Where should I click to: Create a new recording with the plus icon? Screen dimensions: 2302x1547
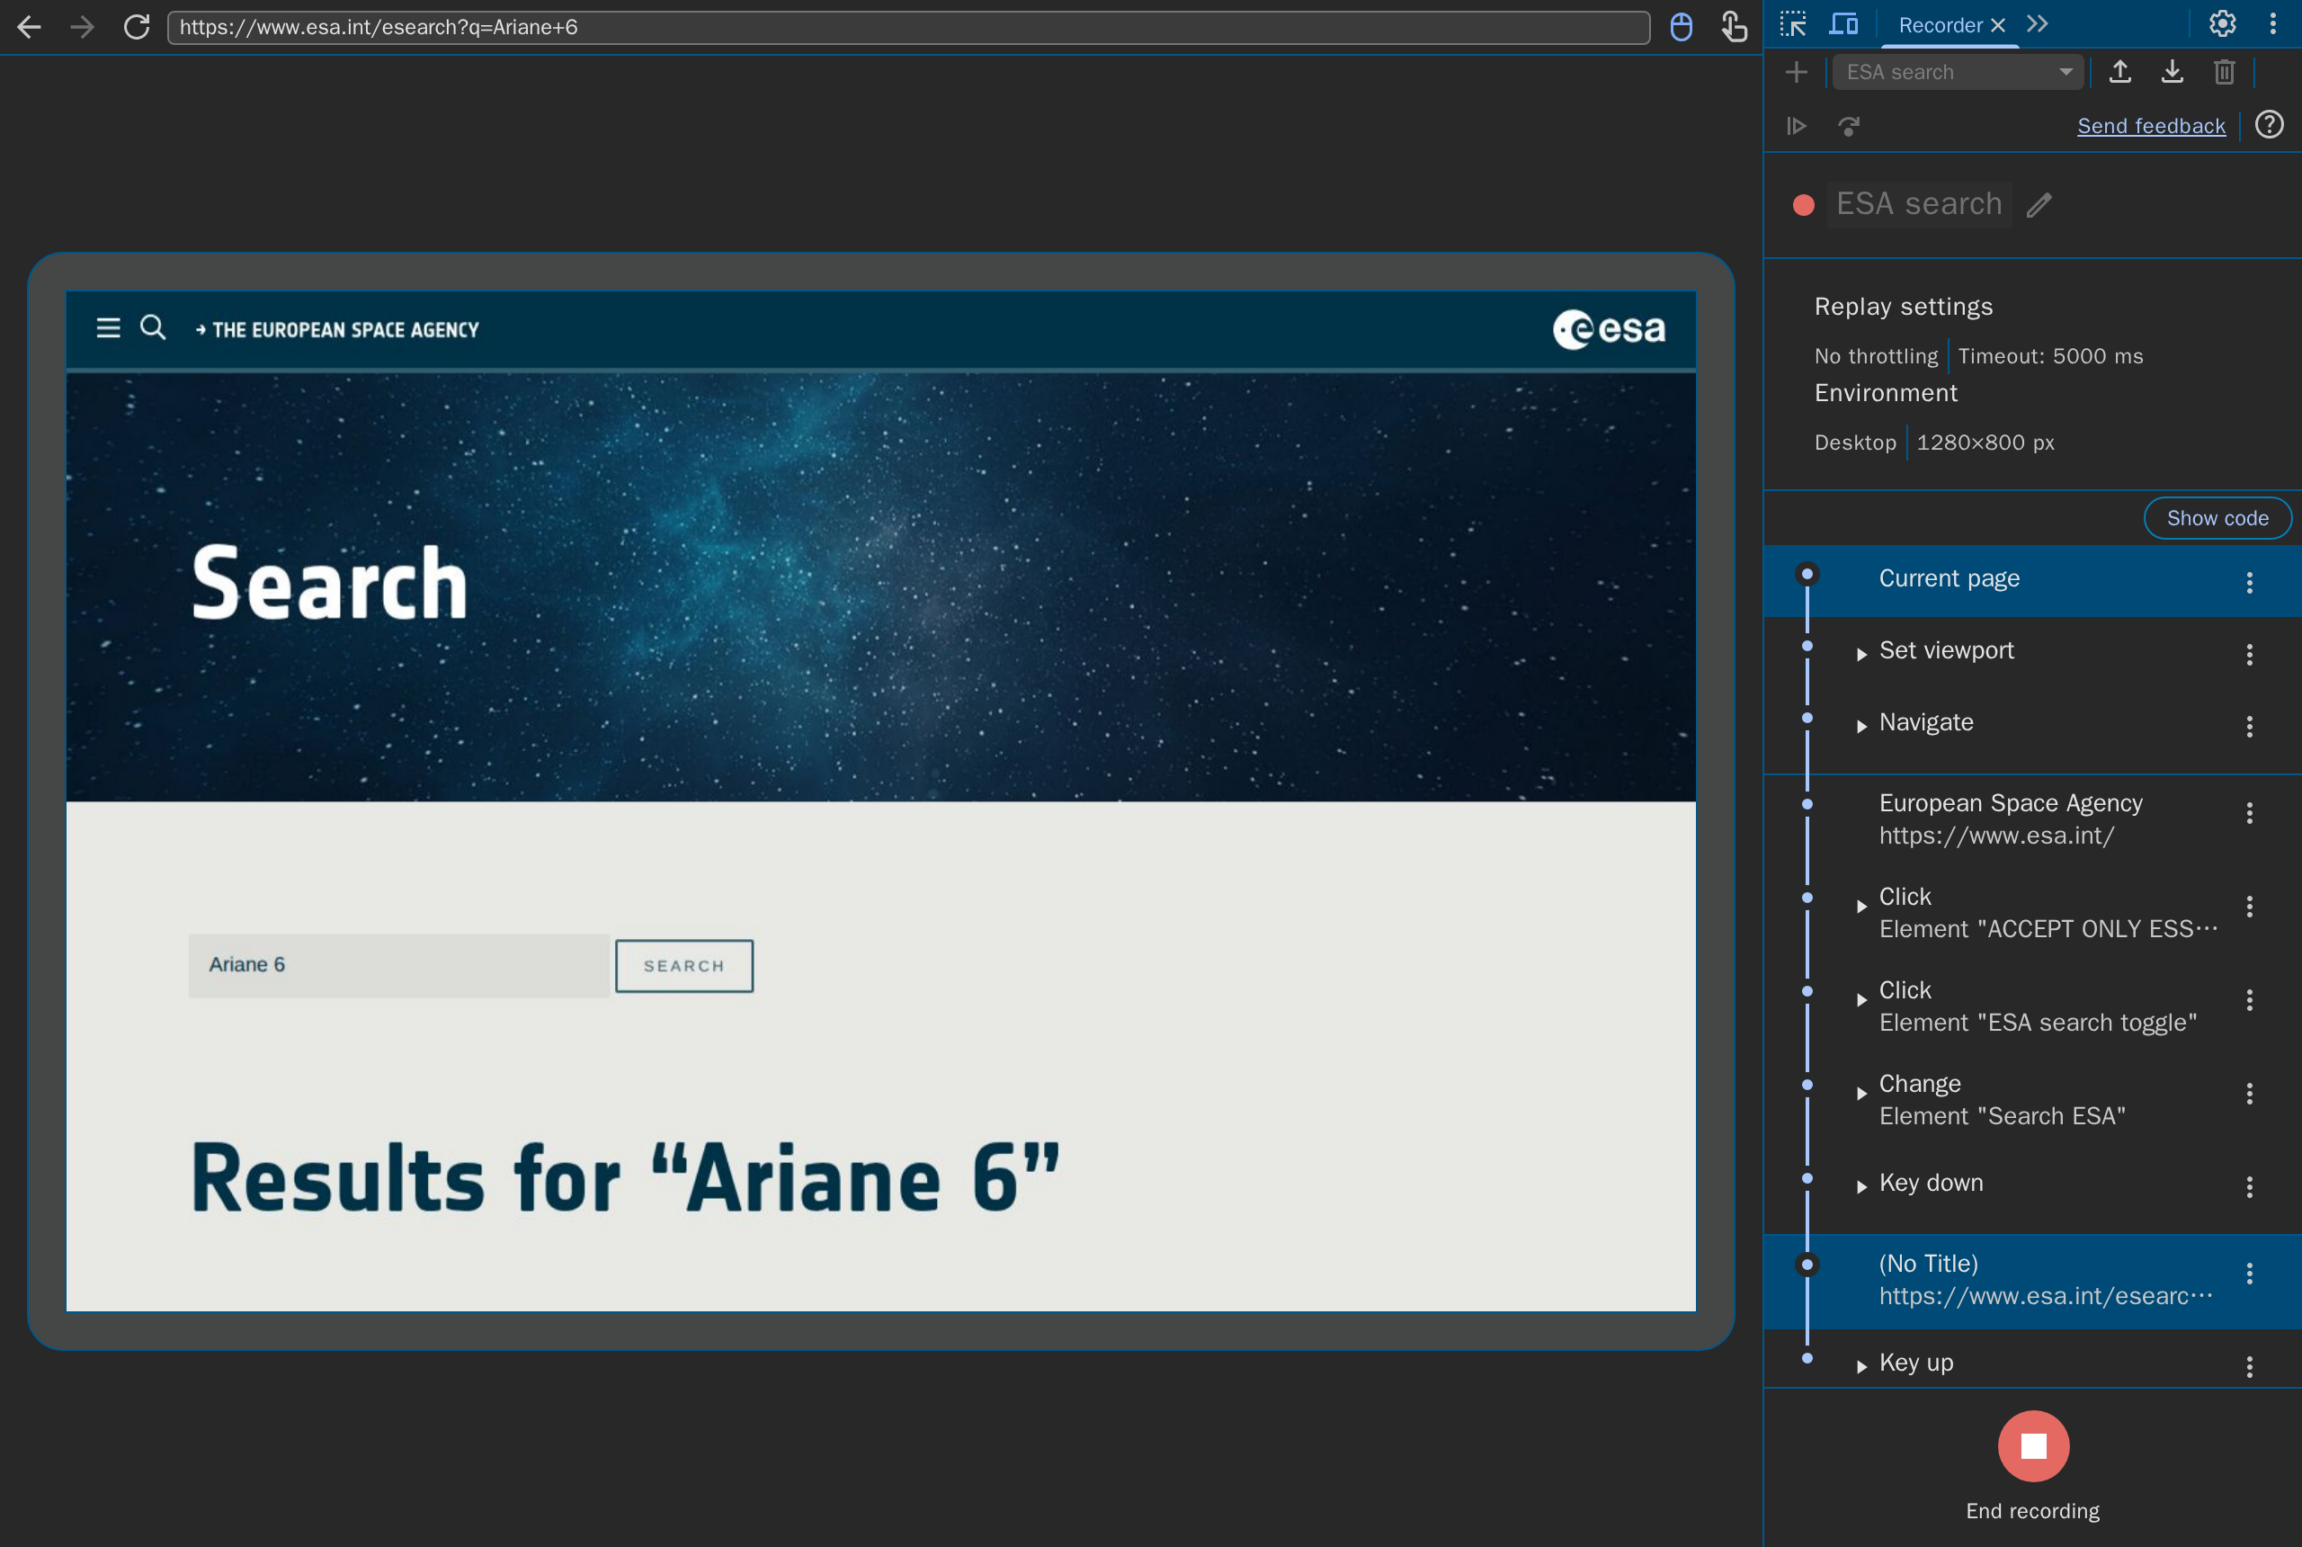(x=1796, y=72)
